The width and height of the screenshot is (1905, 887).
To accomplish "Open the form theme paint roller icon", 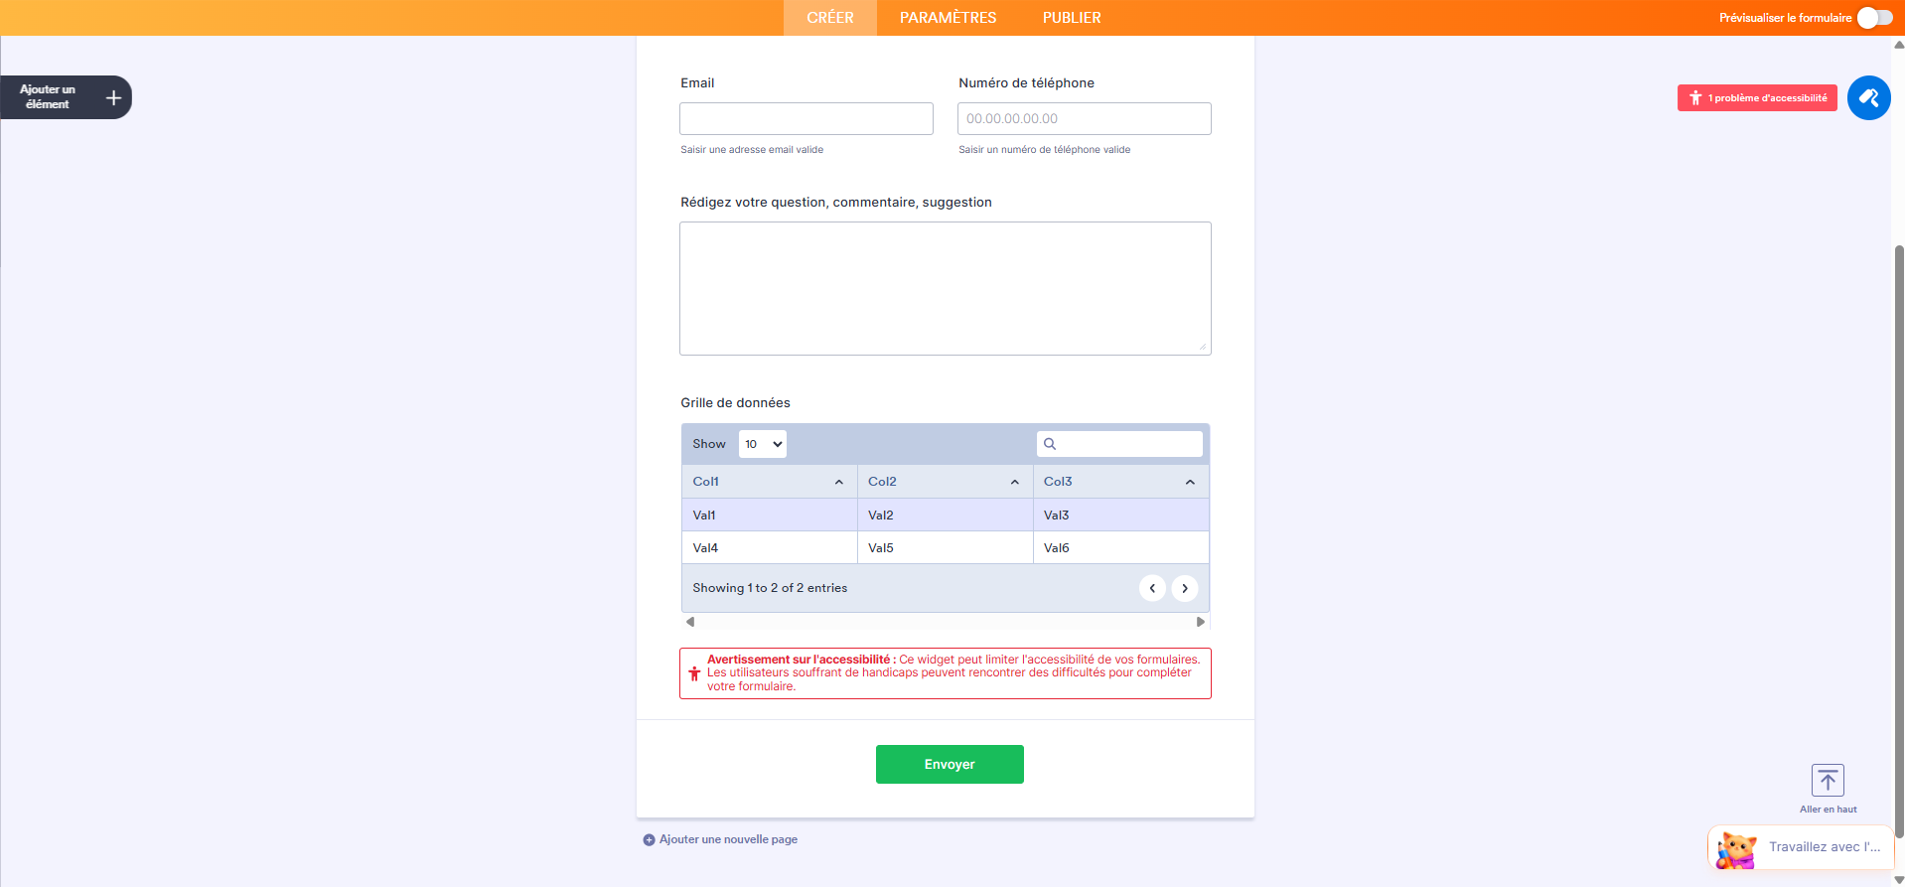I will coord(1869,97).
